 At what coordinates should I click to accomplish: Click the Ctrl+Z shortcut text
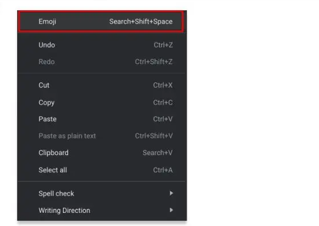tap(163, 45)
